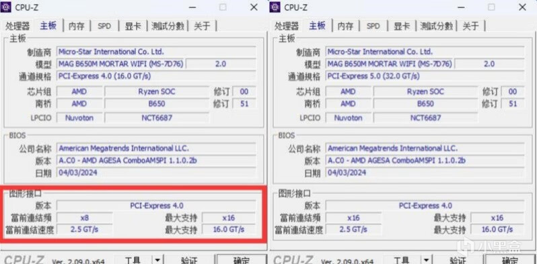537x264 pixels.
Task: Select Micro-Star International field in right window
Action: click(425, 52)
